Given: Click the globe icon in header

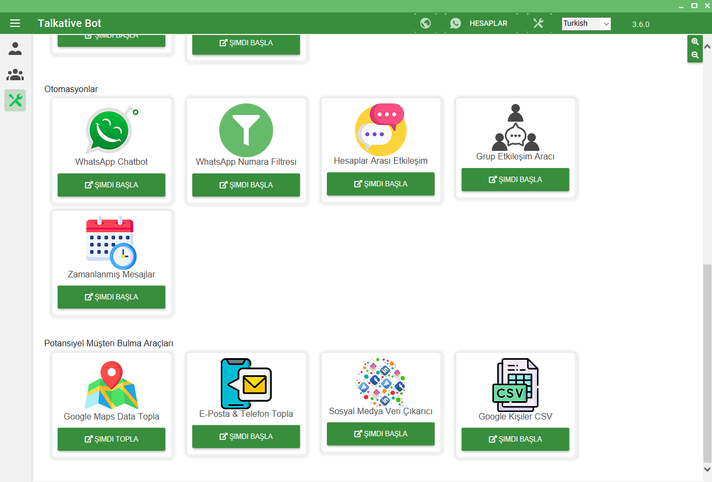Looking at the screenshot, I should (x=425, y=23).
